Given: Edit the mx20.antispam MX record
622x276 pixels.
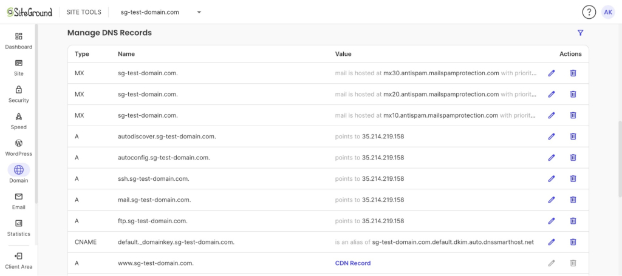Looking at the screenshot, I should point(552,94).
